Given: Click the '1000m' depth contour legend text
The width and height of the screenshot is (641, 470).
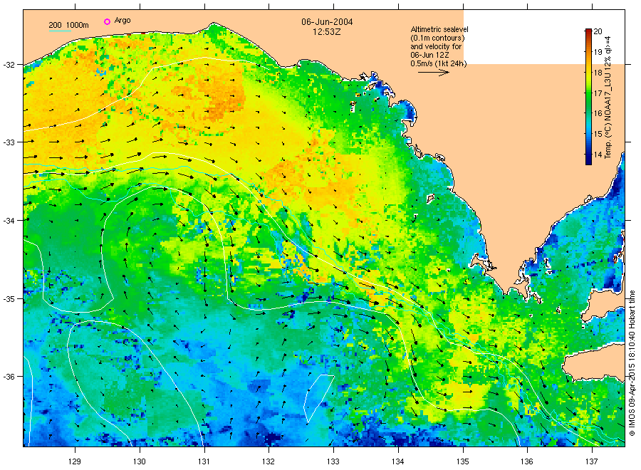Looking at the screenshot, I should tap(77, 25).
